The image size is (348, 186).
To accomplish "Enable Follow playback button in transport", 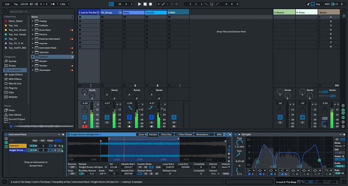I will (x=111, y=4).
